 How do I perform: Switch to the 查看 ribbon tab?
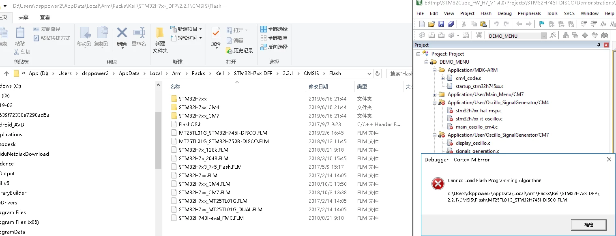(x=45, y=17)
